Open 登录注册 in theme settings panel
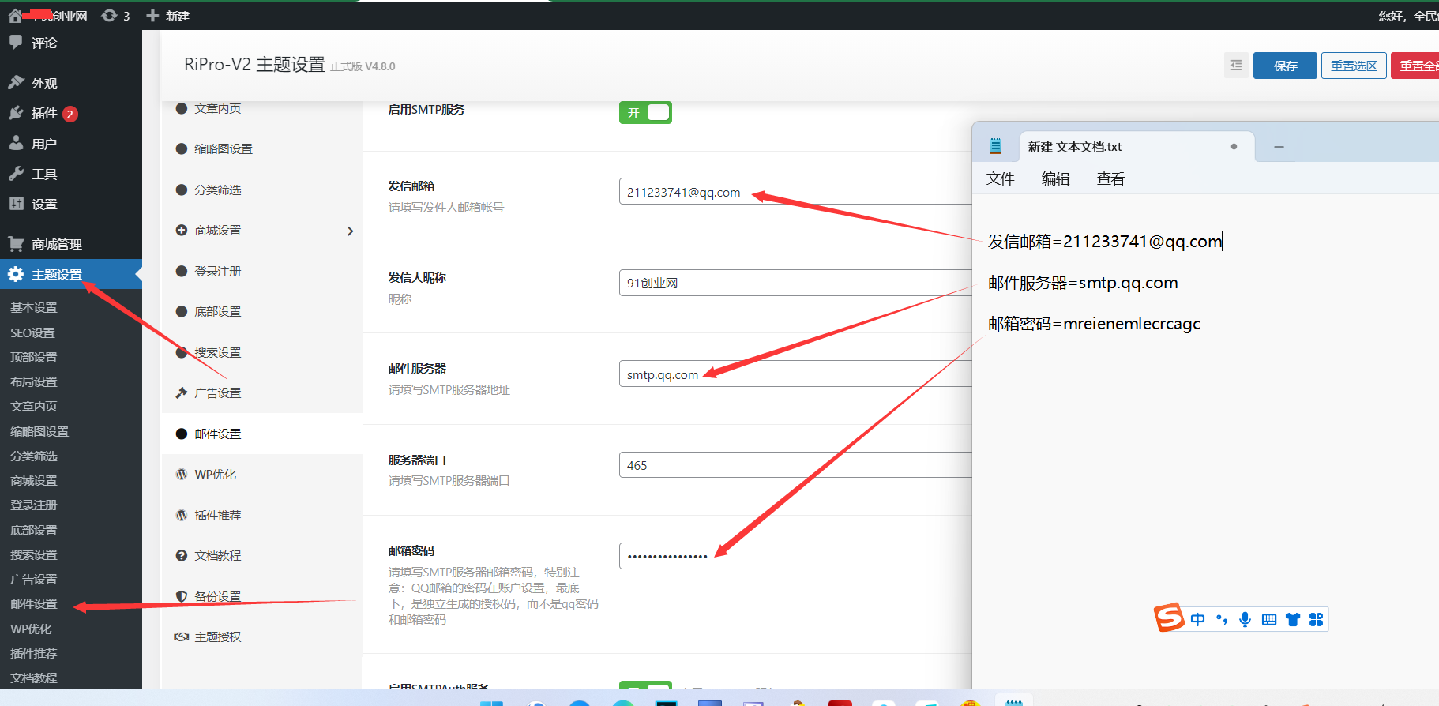Image resolution: width=1439 pixels, height=706 pixels. tap(217, 271)
